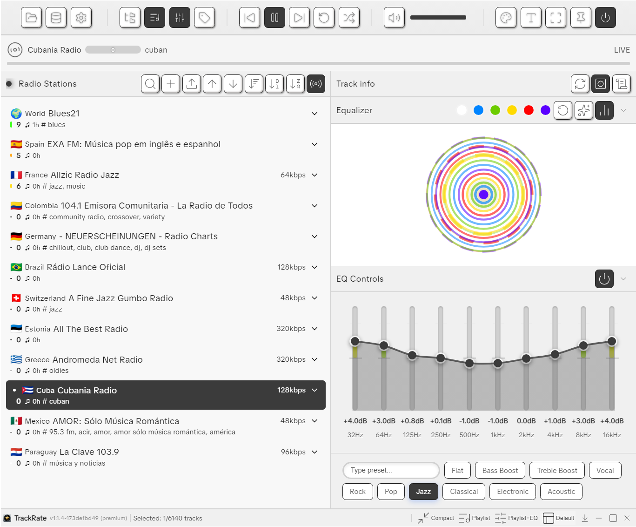
Task: Apply the Bass Boost preset
Action: click(500, 471)
